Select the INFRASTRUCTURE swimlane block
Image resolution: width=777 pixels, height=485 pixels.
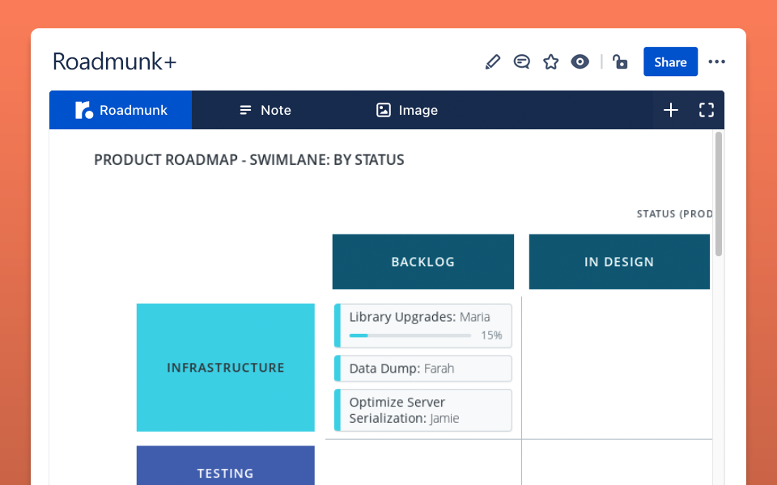pos(226,368)
